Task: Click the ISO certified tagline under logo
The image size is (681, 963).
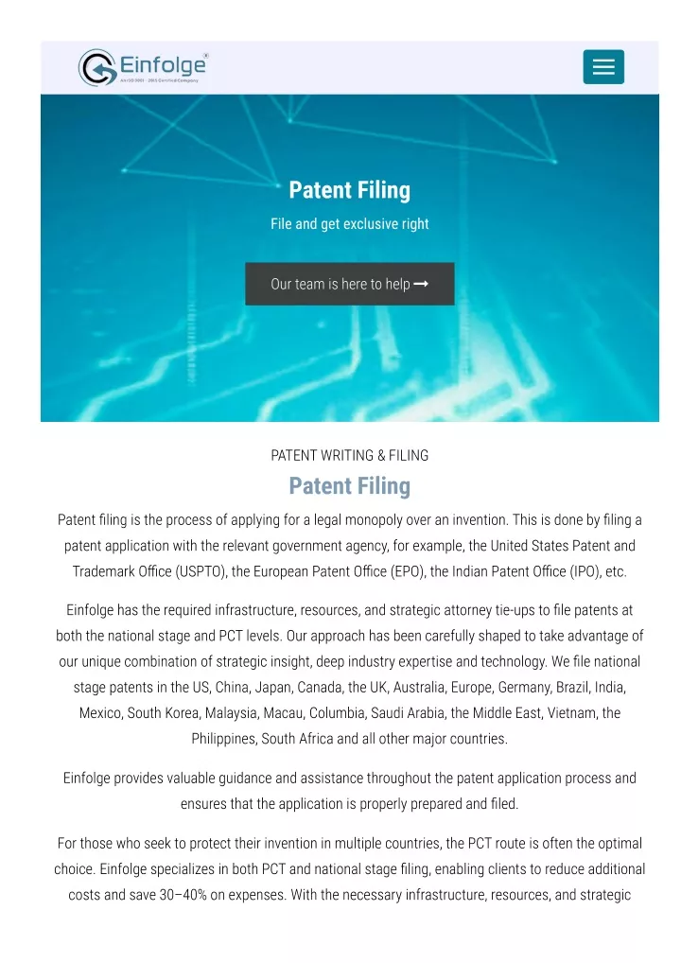Action: 159,80
